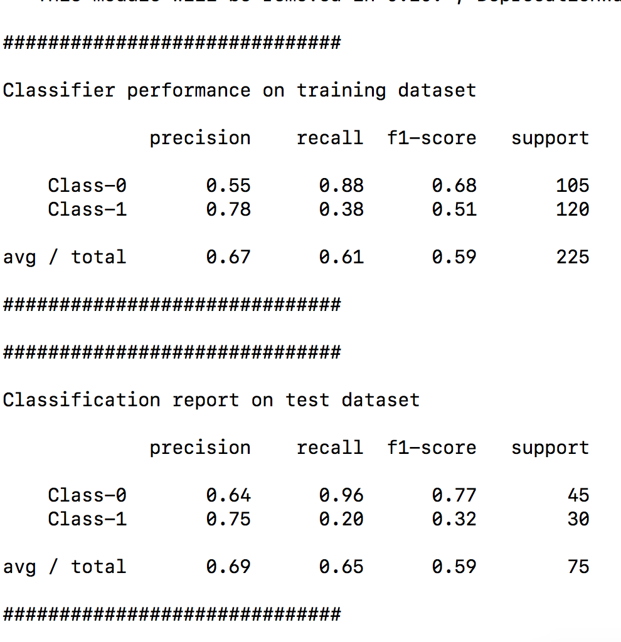Click the "avg / total" label in the training table

[65, 257]
